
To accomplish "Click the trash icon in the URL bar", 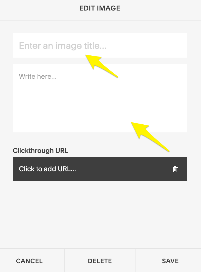I will [175, 169].
